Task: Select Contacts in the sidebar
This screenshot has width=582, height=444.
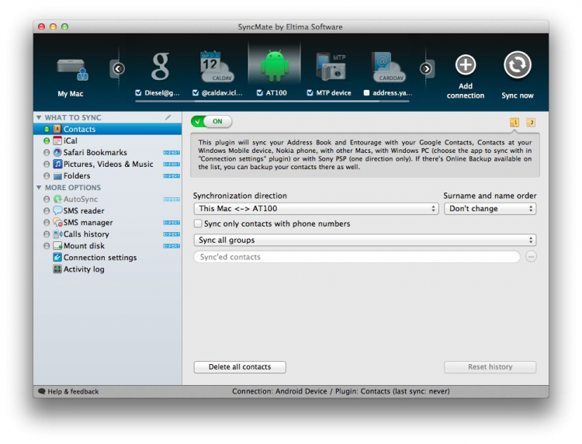Action: (107, 129)
